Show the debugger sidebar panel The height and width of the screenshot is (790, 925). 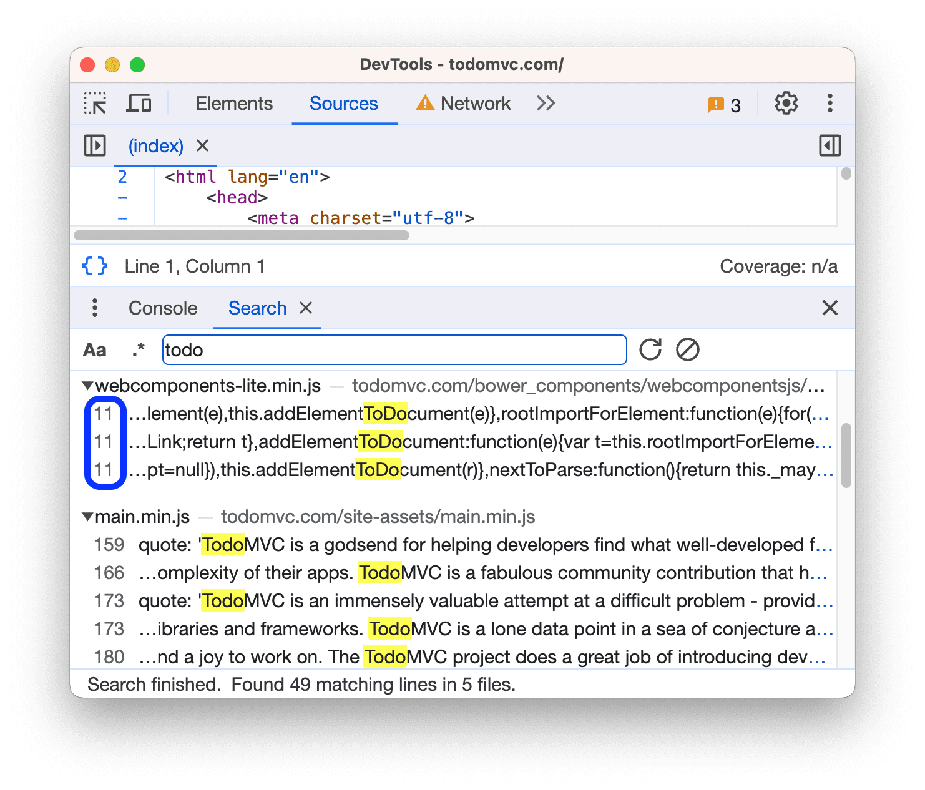[830, 145]
